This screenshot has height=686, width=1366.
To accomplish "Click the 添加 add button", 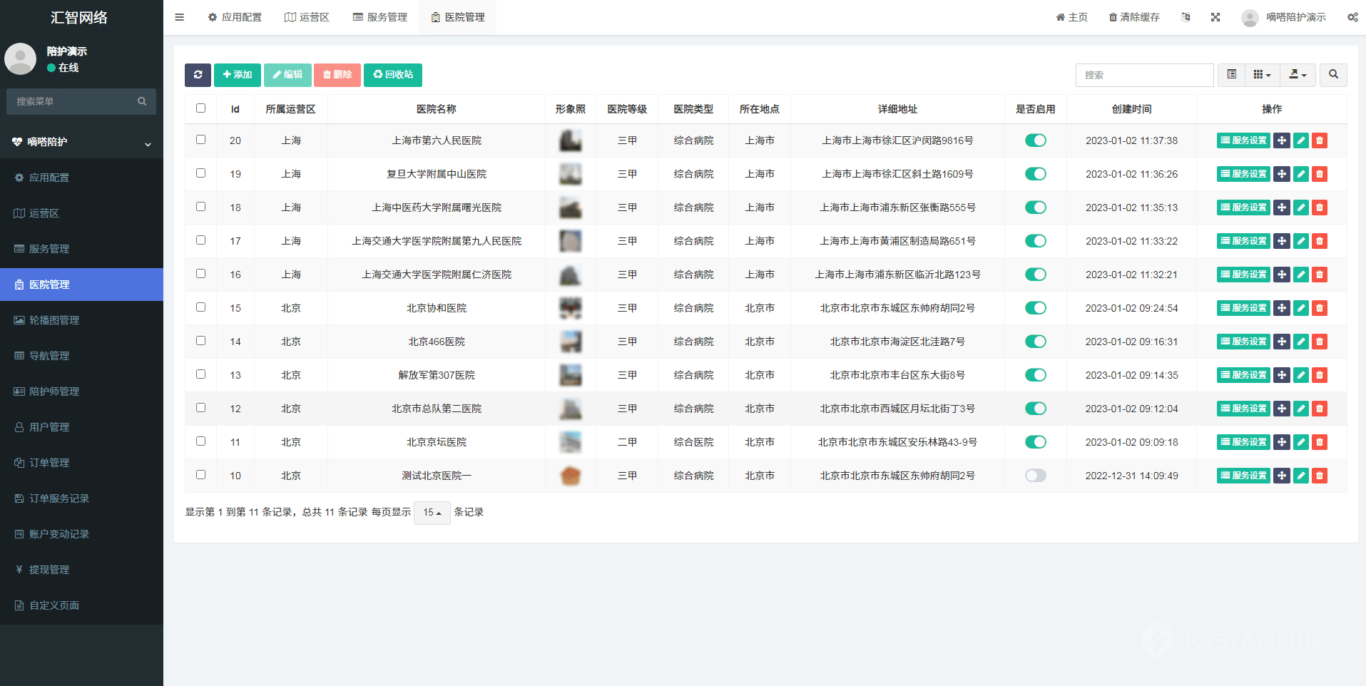I will point(237,75).
